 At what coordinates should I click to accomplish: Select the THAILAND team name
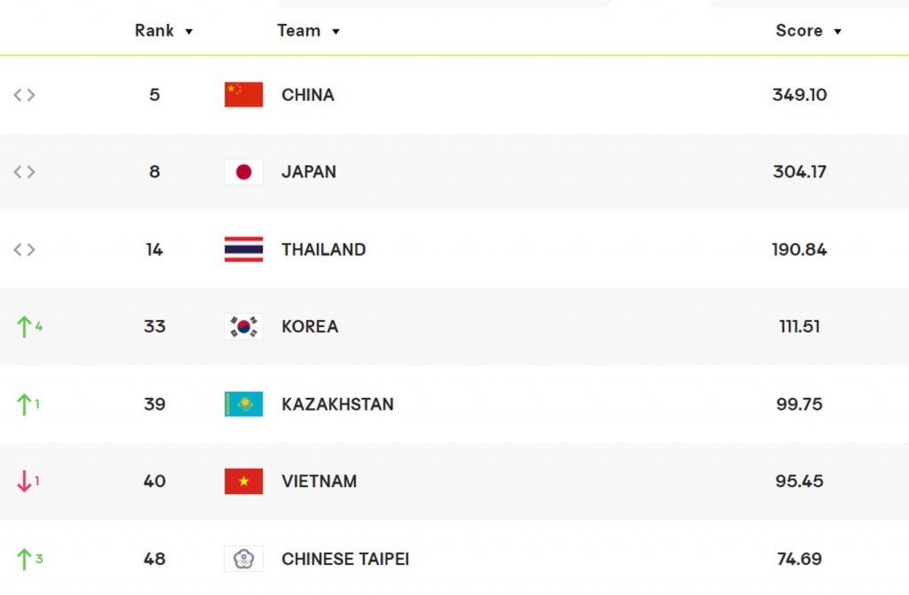[324, 249]
